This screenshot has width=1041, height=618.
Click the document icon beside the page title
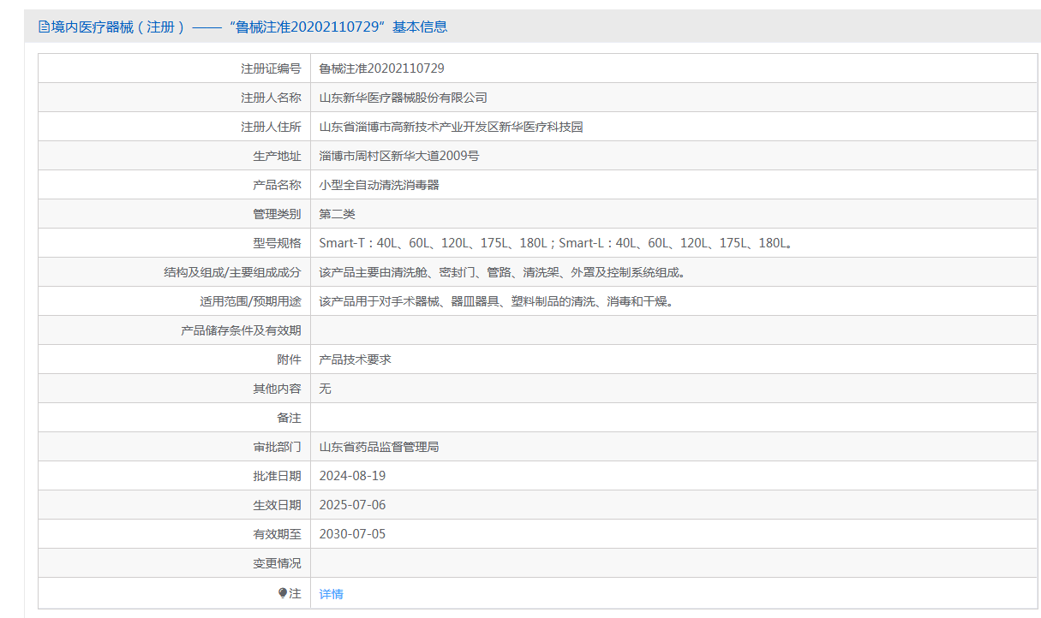(44, 27)
